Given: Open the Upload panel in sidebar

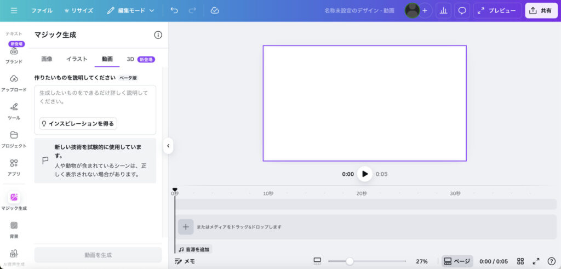Looking at the screenshot, I should coord(14,82).
